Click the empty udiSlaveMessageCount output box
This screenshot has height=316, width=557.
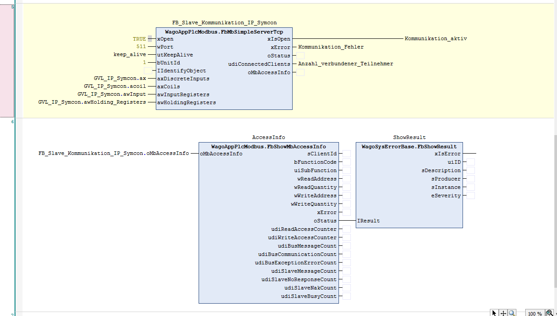(346, 271)
